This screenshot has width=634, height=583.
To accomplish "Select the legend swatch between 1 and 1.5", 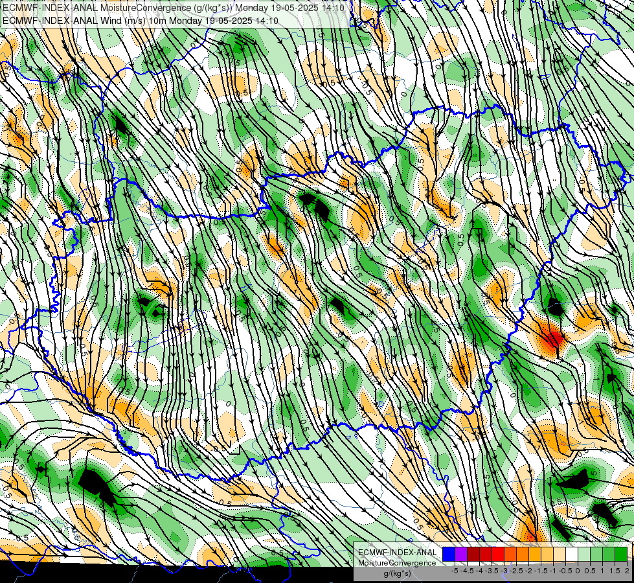I will click(609, 554).
